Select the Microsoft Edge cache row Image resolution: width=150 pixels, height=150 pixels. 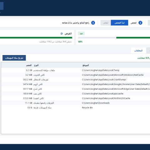(76, 89)
